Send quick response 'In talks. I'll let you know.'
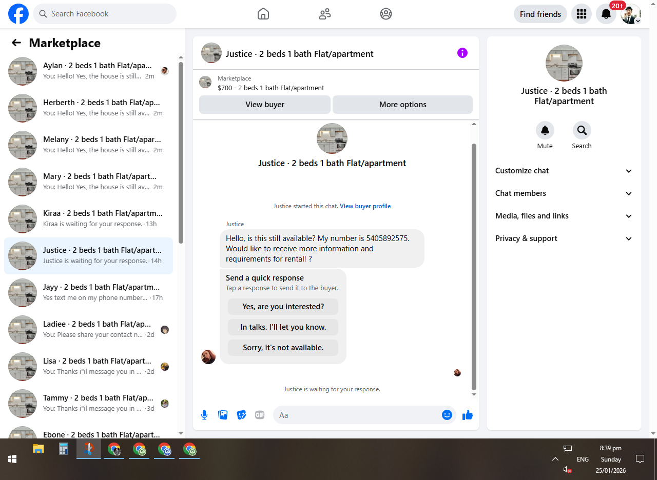This screenshot has width=657, height=480. [283, 327]
